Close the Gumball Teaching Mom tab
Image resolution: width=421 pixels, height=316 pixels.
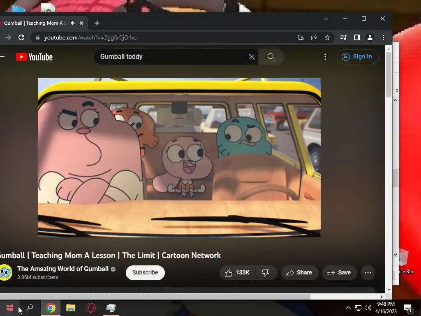pyautogui.click(x=81, y=23)
